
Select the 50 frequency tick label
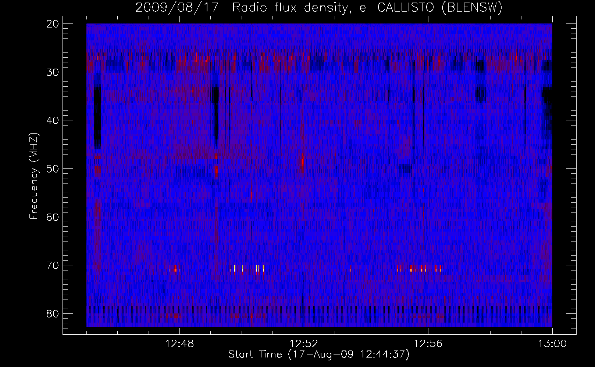pos(53,169)
